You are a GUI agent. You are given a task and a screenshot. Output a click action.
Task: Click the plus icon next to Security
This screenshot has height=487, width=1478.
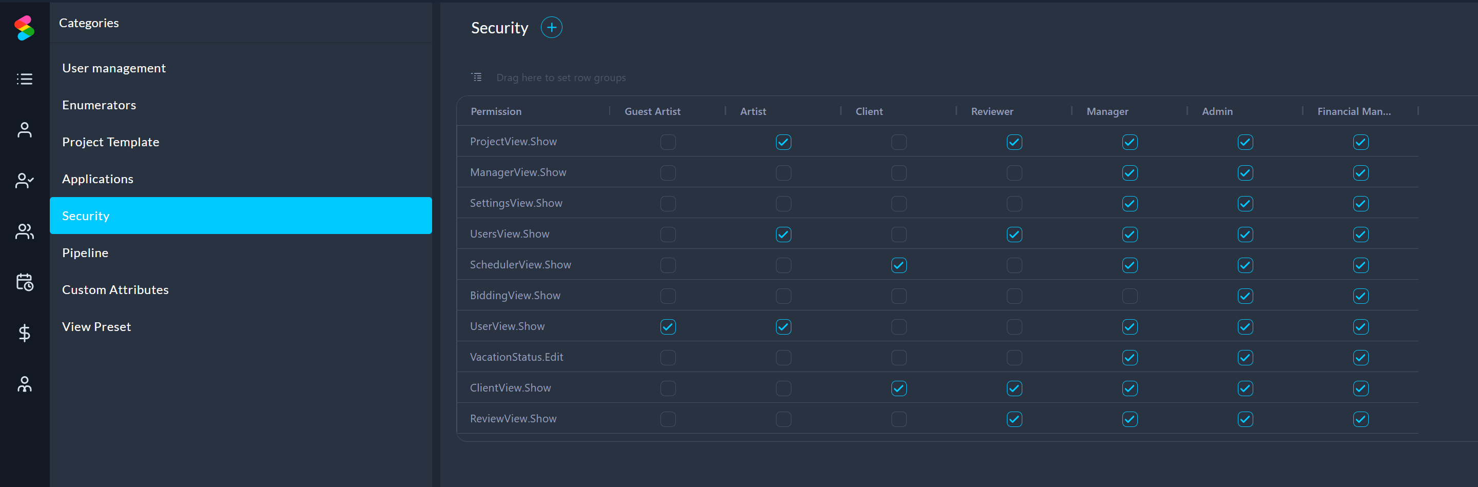[551, 28]
